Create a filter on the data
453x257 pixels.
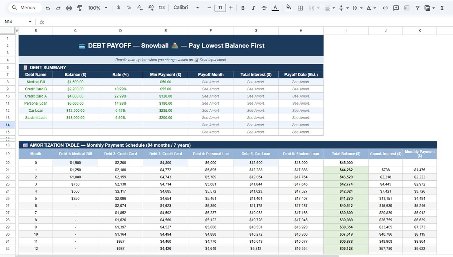pyautogui.click(x=417, y=7)
